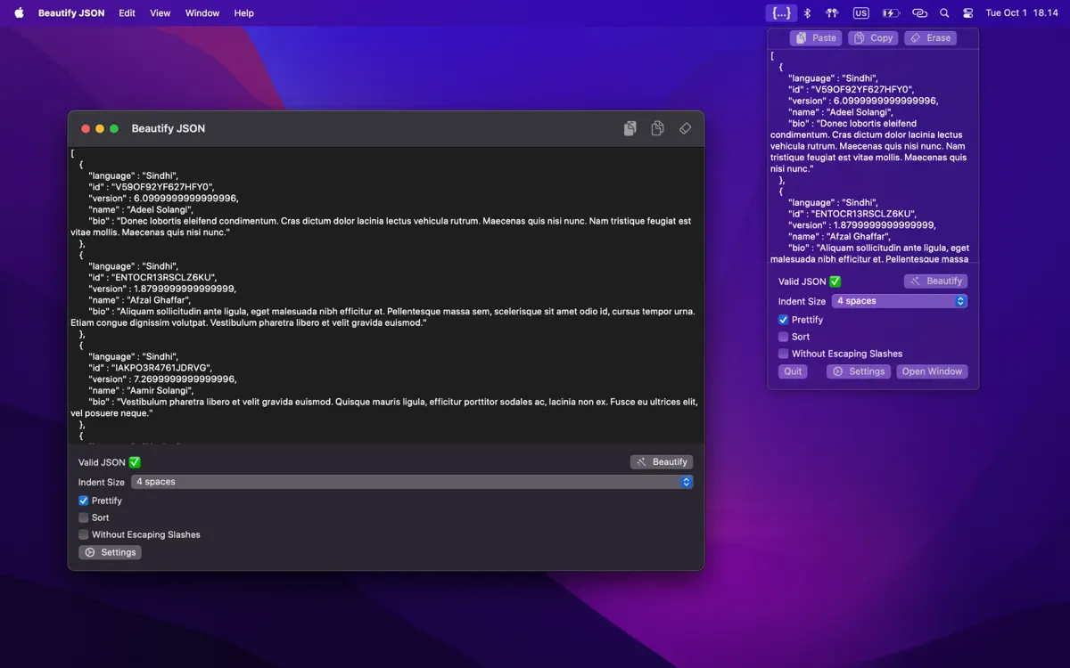Viewport: 1070px width, 668px height.
Task: Click "Valid JSON" status in main window
Action: (102, 462)
